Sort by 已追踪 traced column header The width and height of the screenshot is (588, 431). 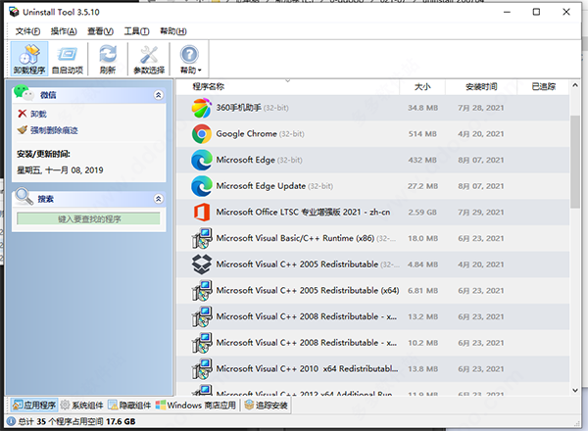543,87
